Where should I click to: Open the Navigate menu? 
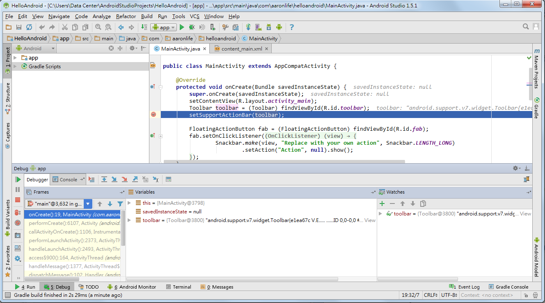point(59,16)
